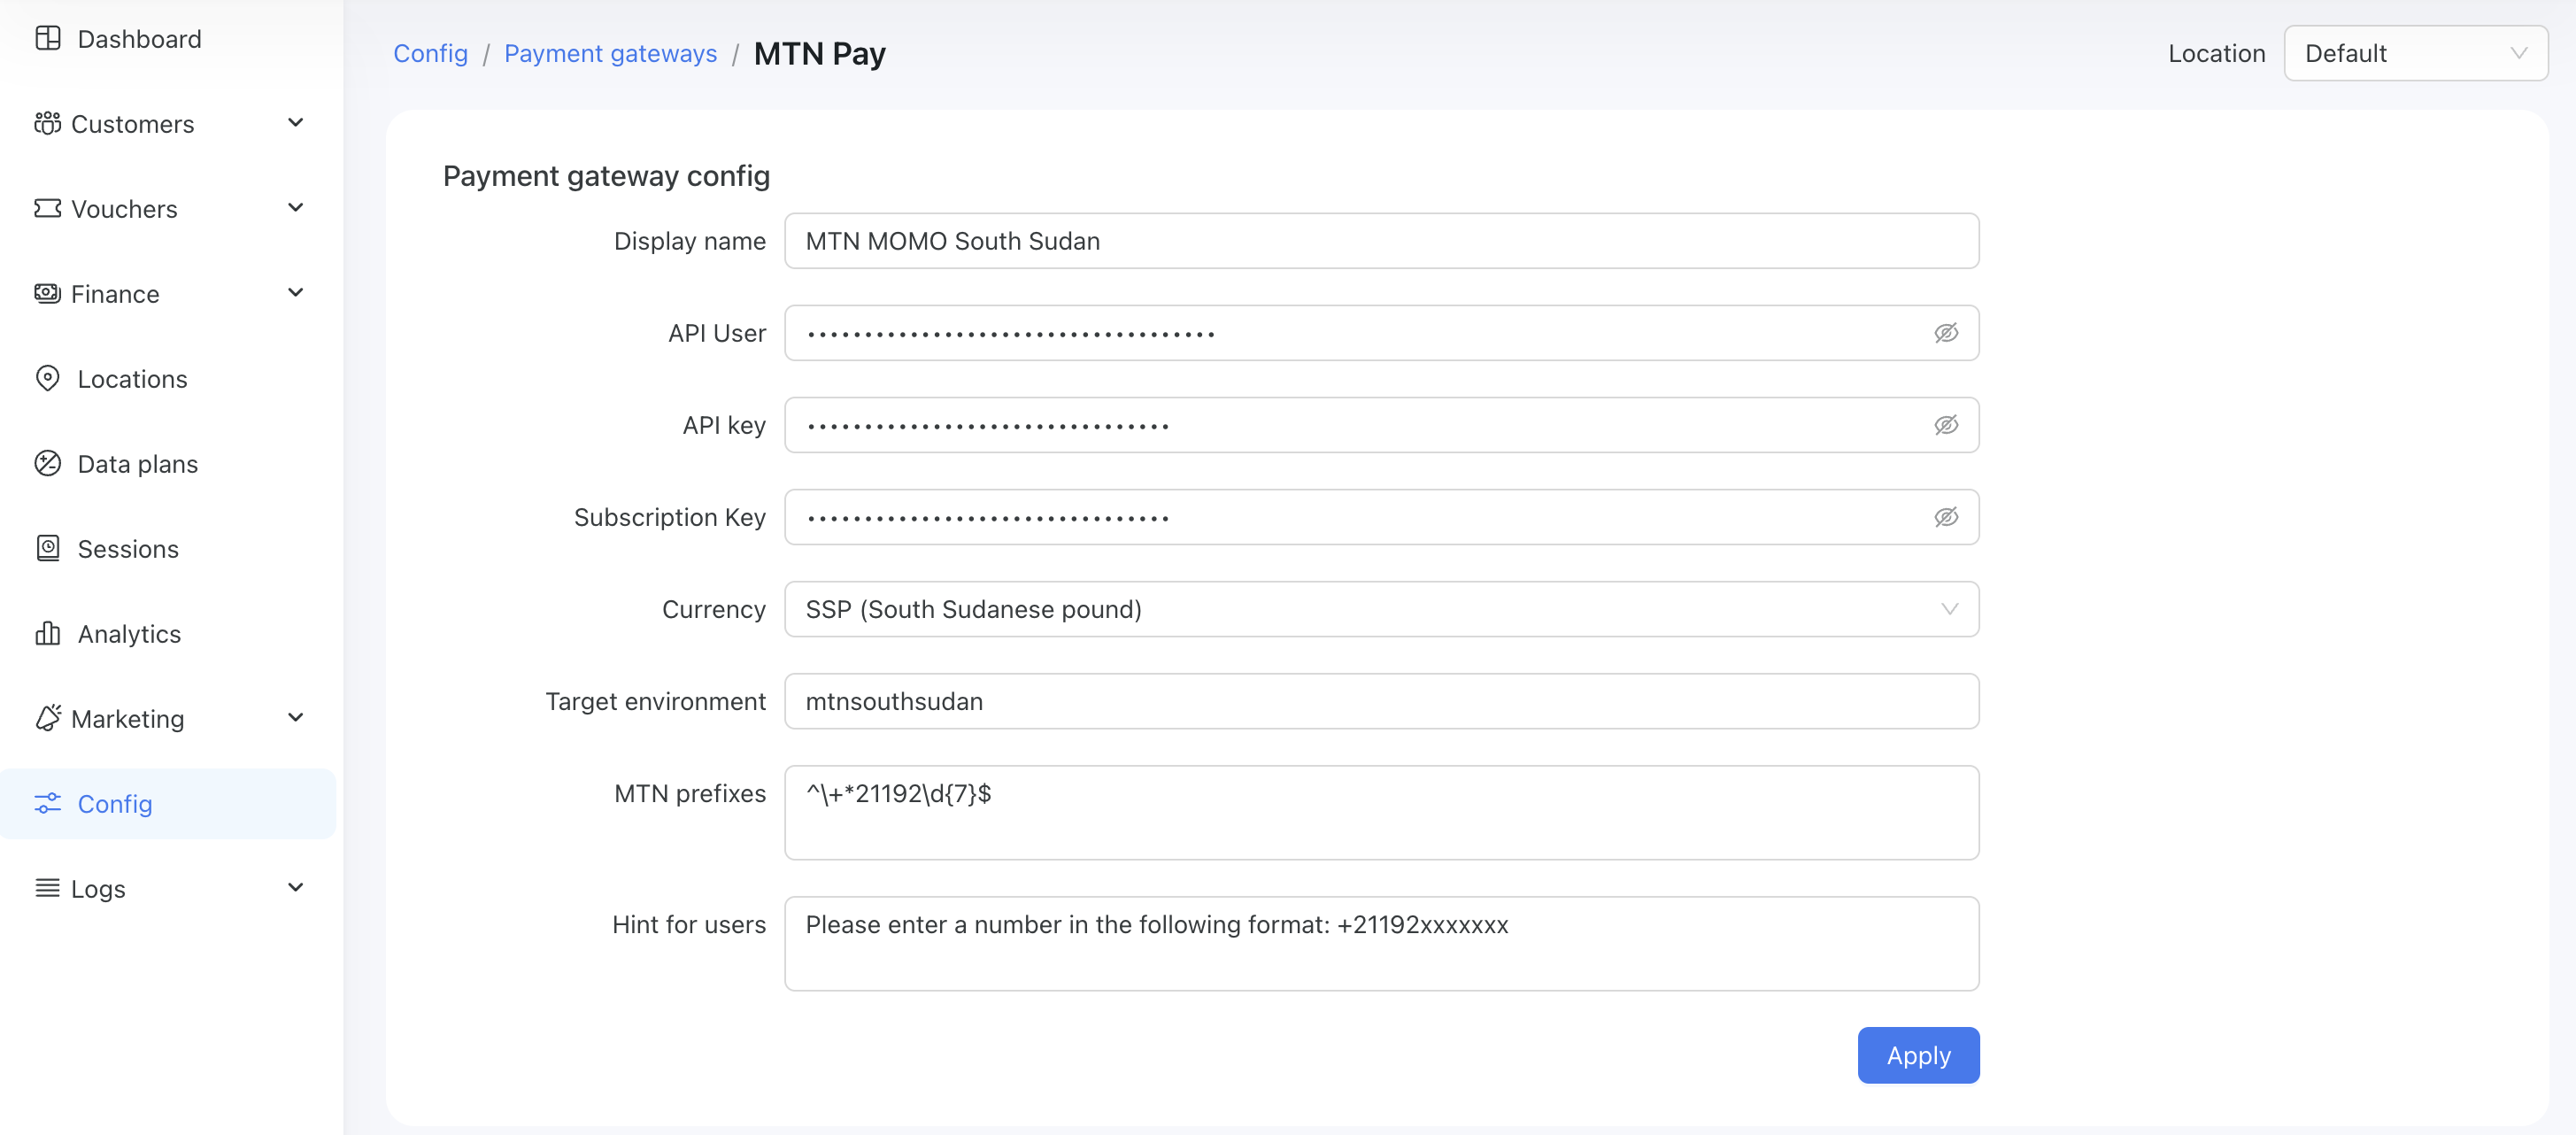Expand the Vouchers submenu chevron
2576x1135 pixels.
[295, 207]
